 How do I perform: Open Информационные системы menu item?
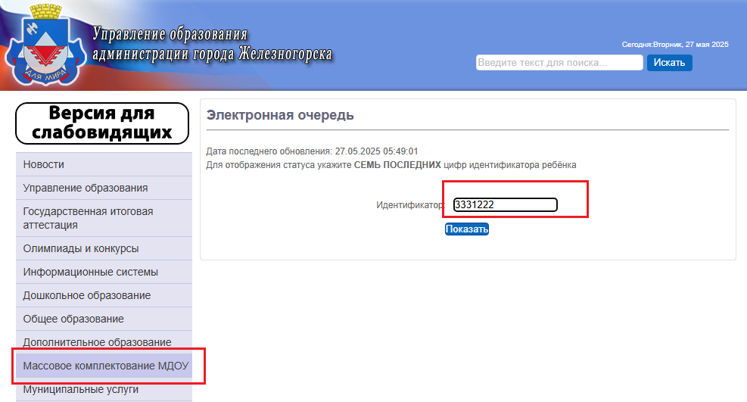(x=104, y=272)
